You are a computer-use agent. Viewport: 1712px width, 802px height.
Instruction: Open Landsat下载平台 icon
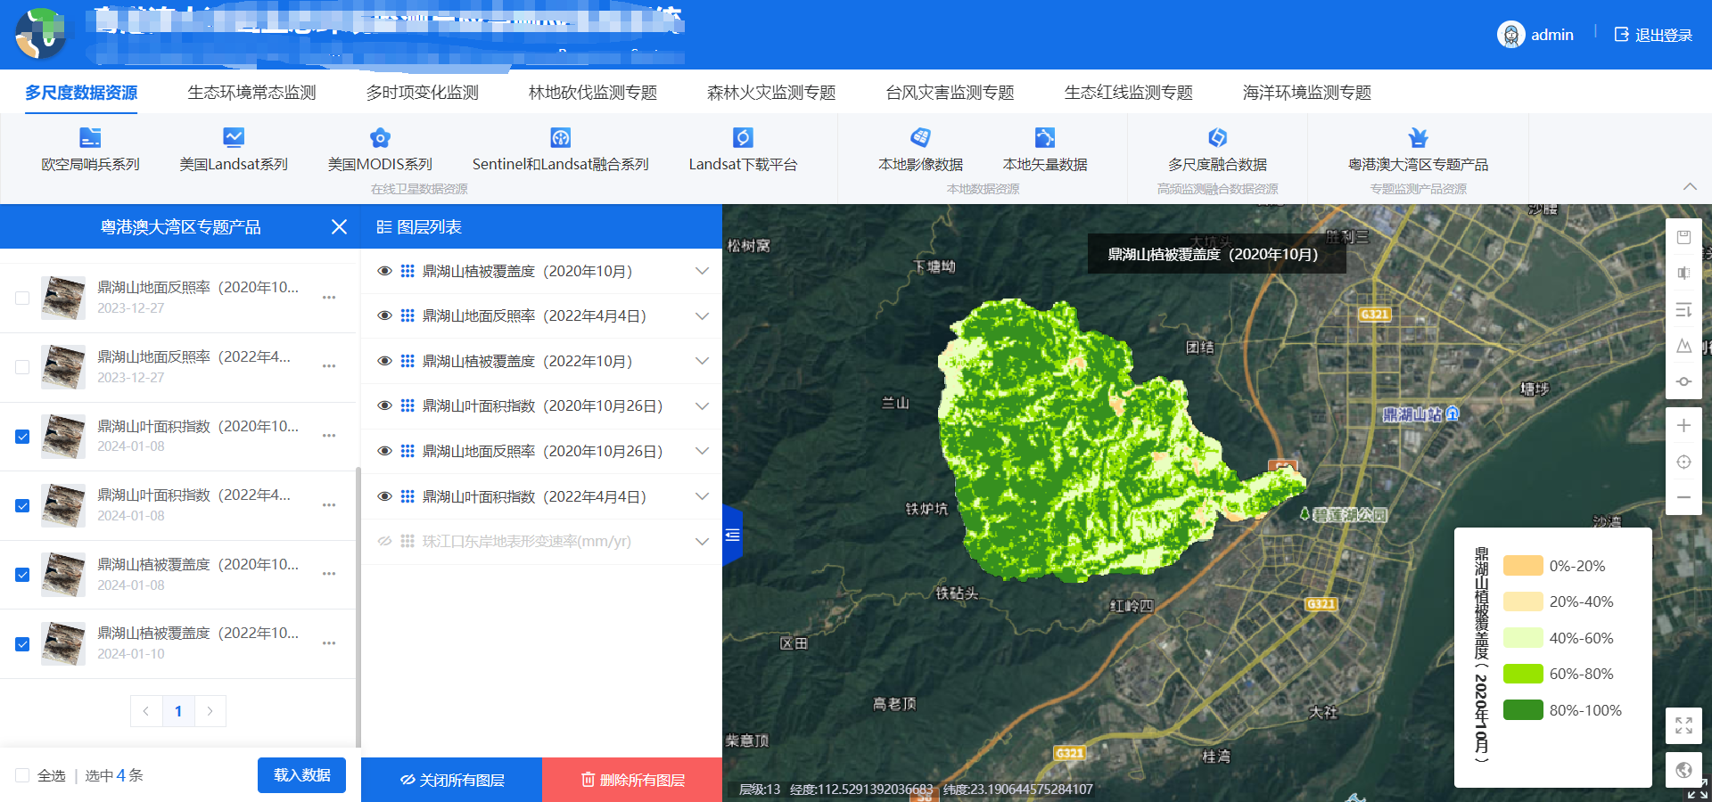point(743,137)
